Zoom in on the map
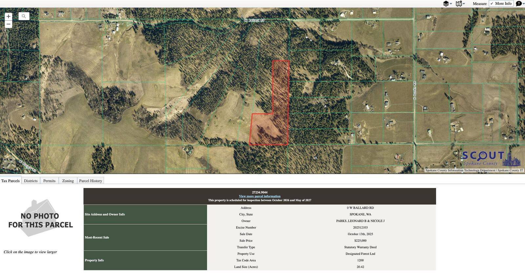This screenshot has width=525, height=274. [9, 16]
